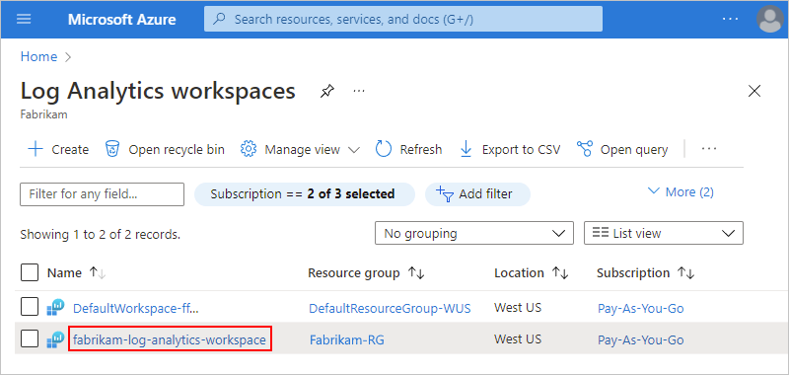Image resolution: width=789 pixels, height=375 pixels.
Task: Open Pay-As-You-Go in the DefaultWorkspace row
Action: point(640,308)
